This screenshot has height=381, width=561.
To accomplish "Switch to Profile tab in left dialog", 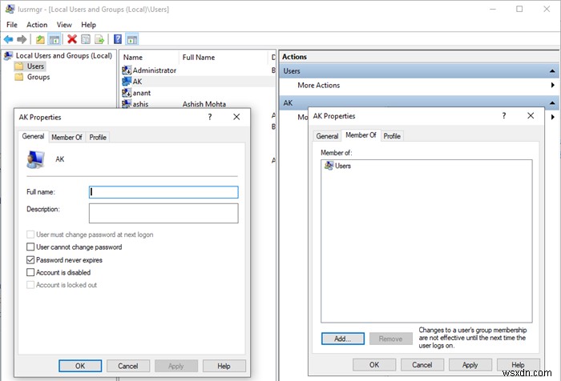I will 98,137.
